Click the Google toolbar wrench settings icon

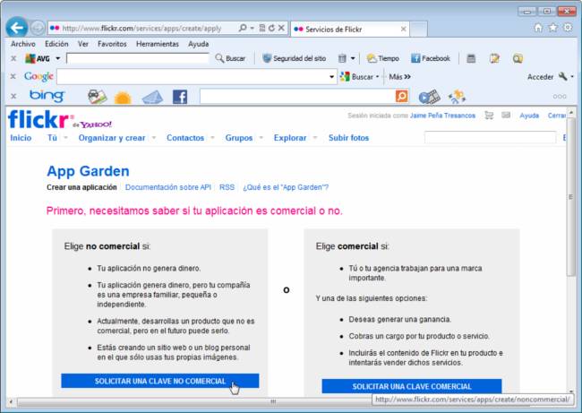coord(563,76)
